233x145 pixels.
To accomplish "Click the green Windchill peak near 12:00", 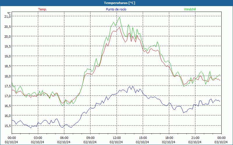I will click(x=119, y=17).
